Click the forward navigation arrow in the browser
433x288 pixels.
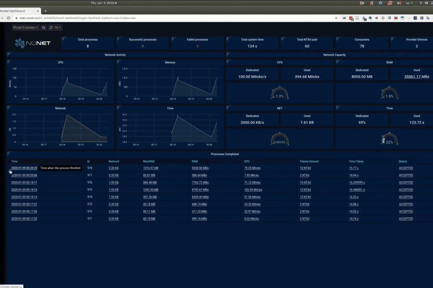(2, 18)
